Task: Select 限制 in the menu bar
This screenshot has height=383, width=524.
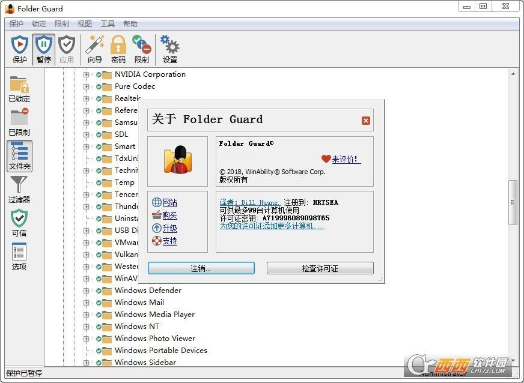Action: point(62,23)
